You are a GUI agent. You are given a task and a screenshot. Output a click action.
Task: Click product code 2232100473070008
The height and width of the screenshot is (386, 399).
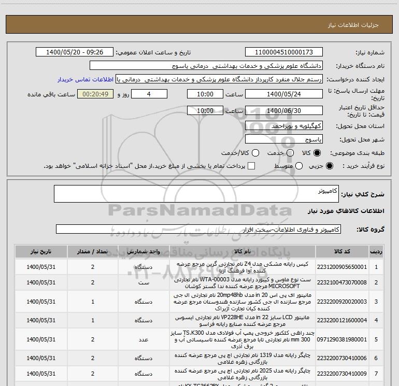click(342, 282)
